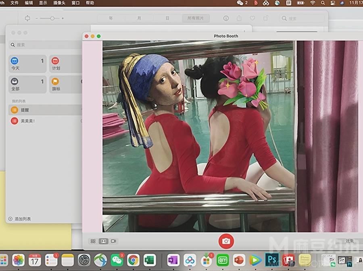Open the 文件 menu
363x271 pixels.
[x=15, y=3]
